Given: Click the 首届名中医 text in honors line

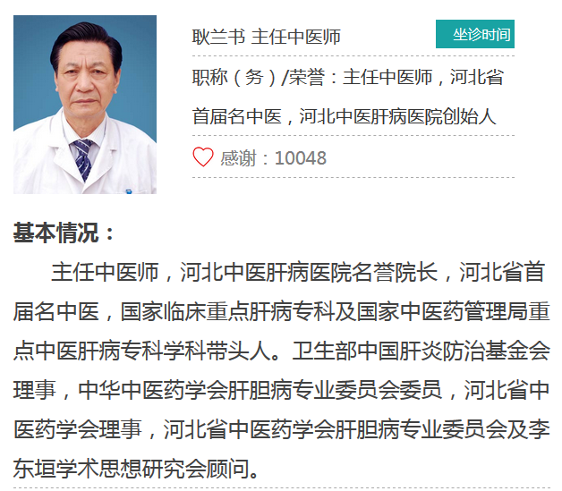Looking at the screenshot, I should (237, 116).
